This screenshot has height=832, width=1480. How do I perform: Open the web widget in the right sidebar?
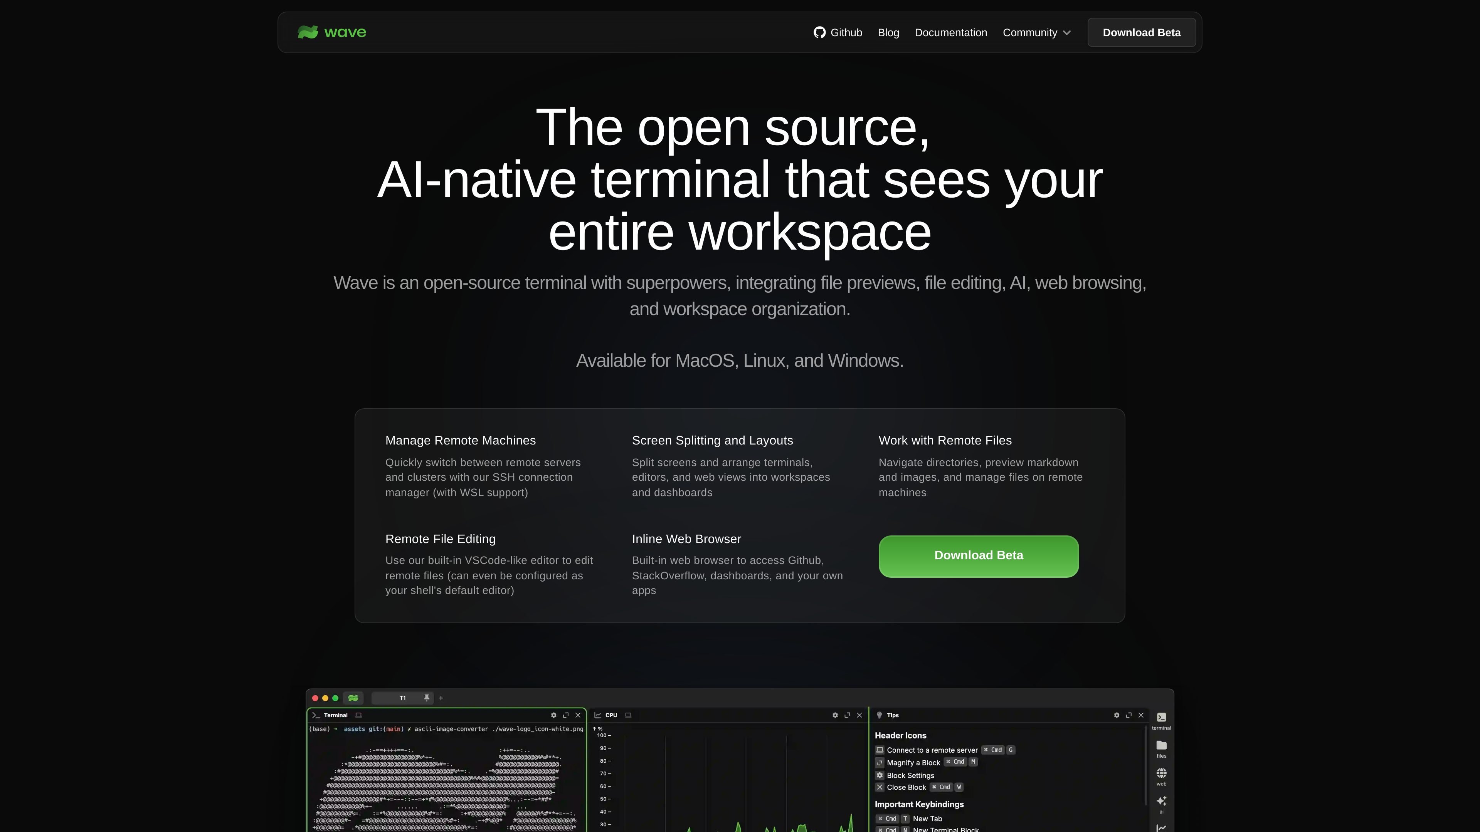[1161, 777]
